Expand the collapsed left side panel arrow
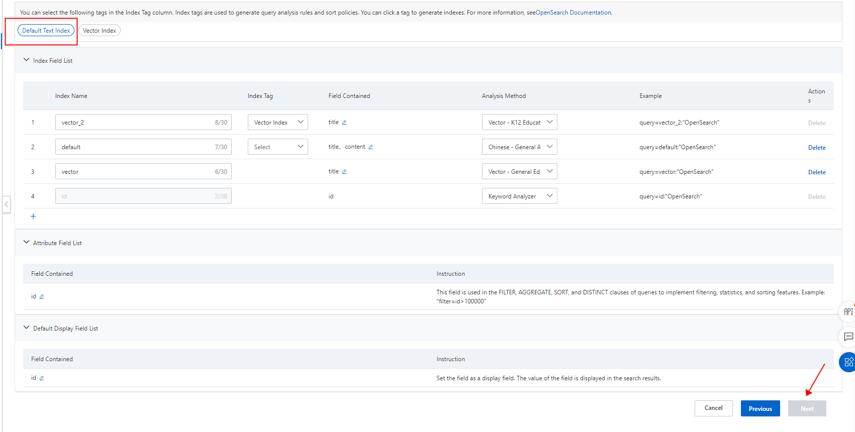Screen dimensions: 855x432 (7, 204)
